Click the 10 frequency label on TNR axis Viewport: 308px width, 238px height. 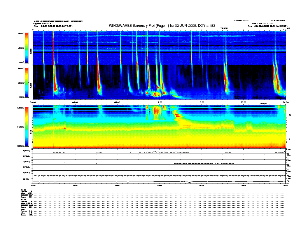pos(289,139)
